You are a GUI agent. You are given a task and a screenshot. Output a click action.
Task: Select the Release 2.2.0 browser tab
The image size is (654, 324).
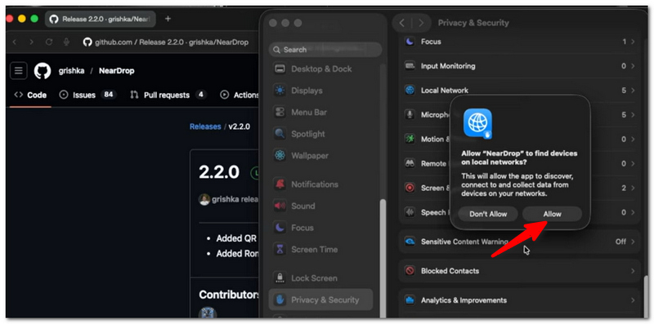click(100, 19)
